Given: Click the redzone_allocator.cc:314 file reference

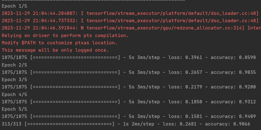Looking at the screenshot, I should pos(212,28).
